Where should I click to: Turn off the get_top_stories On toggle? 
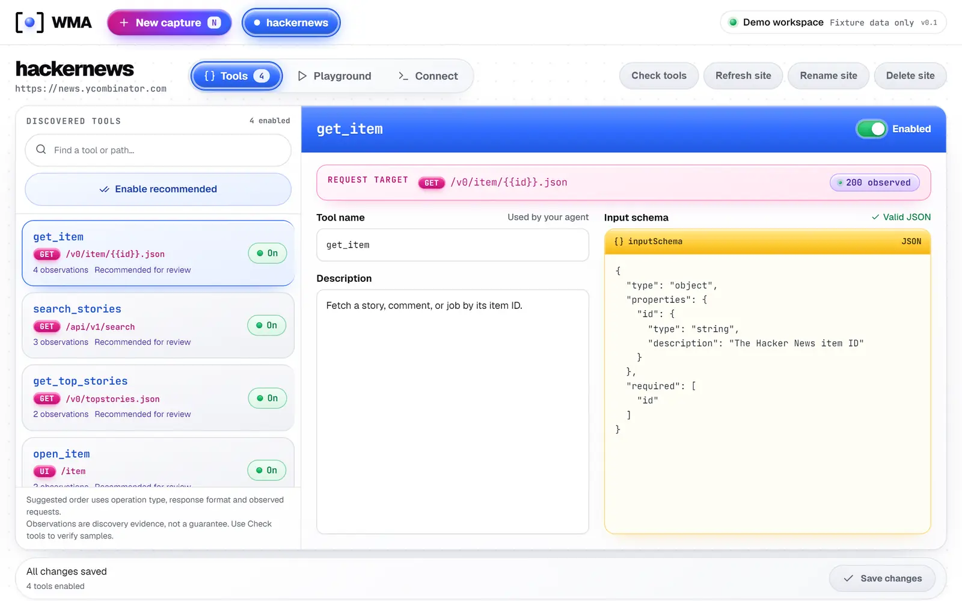[267, 398]
